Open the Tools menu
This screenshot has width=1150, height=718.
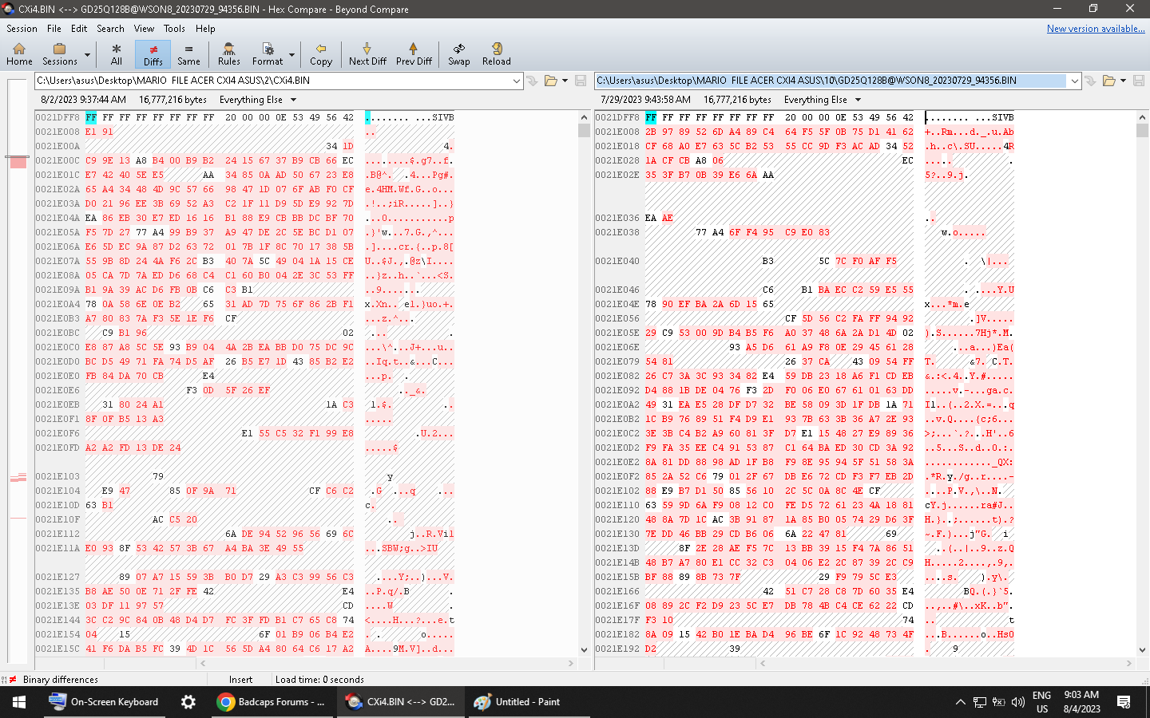coord(174,29)
